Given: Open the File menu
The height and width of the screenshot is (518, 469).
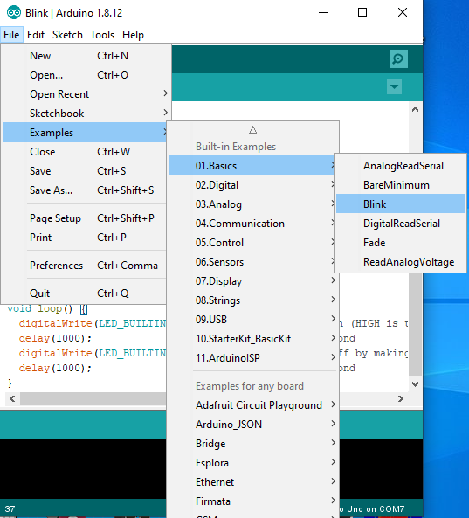Looking at the screenshot, I should 11,35.
